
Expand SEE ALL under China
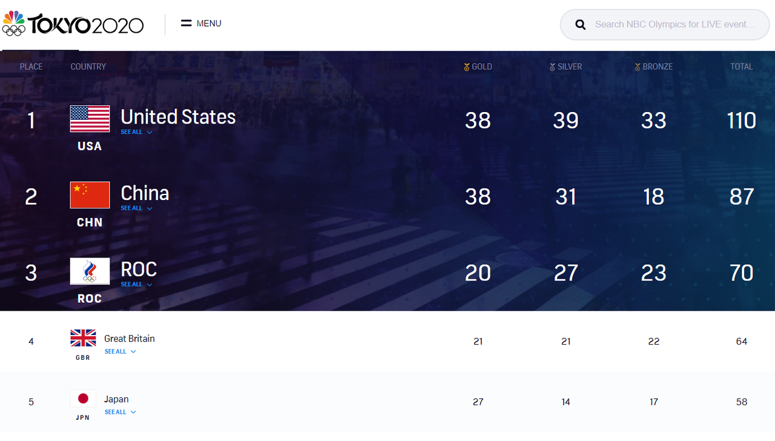136,208
